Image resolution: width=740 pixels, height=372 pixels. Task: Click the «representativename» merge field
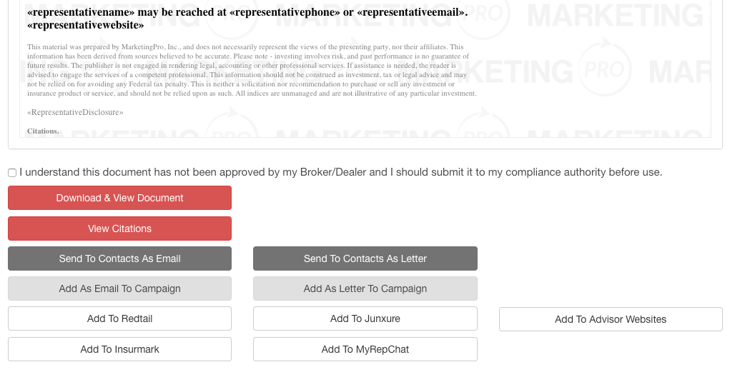[81, 12]
